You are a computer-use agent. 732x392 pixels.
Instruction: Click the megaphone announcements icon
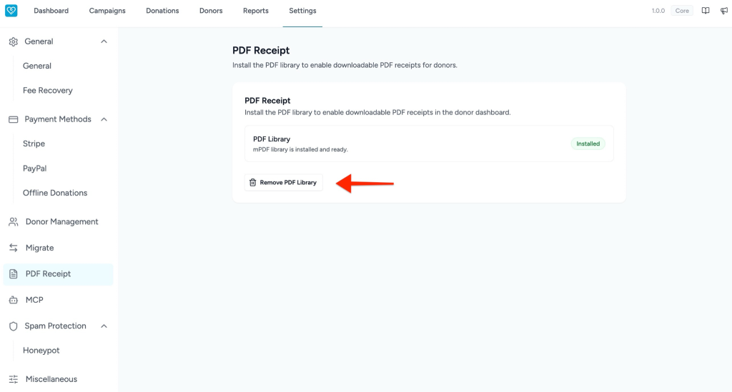(x=724, y=11)
